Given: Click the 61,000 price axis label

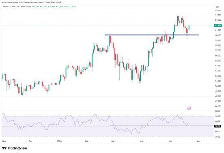Looking at the screenshot, I should (x=218, y=30).
